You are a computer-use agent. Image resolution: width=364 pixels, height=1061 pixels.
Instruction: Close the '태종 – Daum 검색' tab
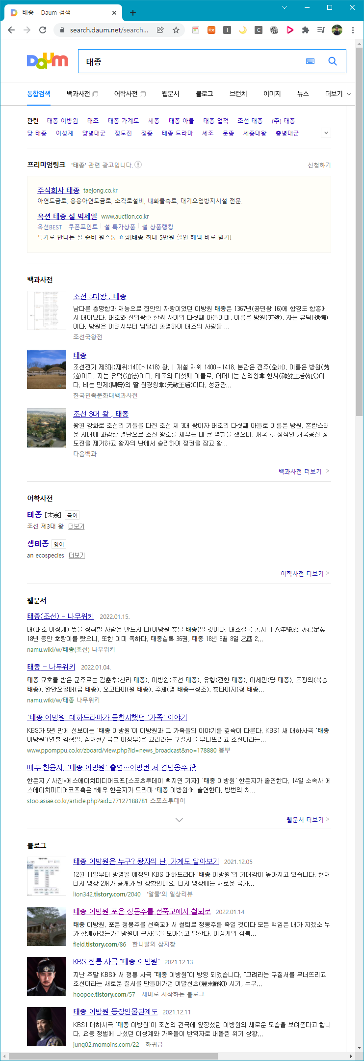(114, 13)
